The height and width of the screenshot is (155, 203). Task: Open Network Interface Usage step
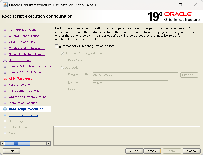(27, 54)
